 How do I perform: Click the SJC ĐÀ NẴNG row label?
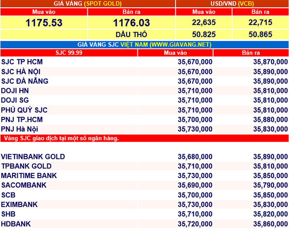click(x=25, y=81)
